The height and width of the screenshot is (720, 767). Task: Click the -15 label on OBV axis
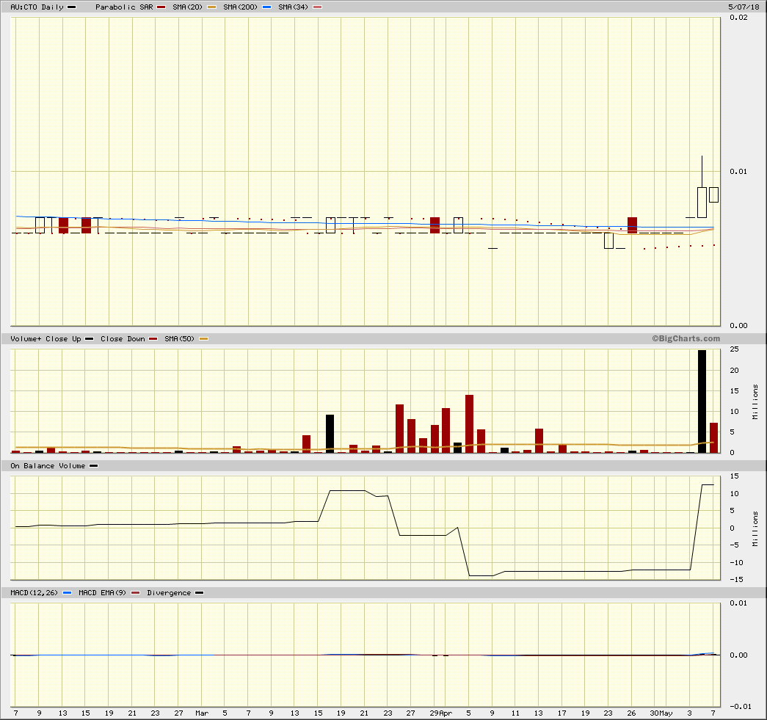tap(737, 580)
